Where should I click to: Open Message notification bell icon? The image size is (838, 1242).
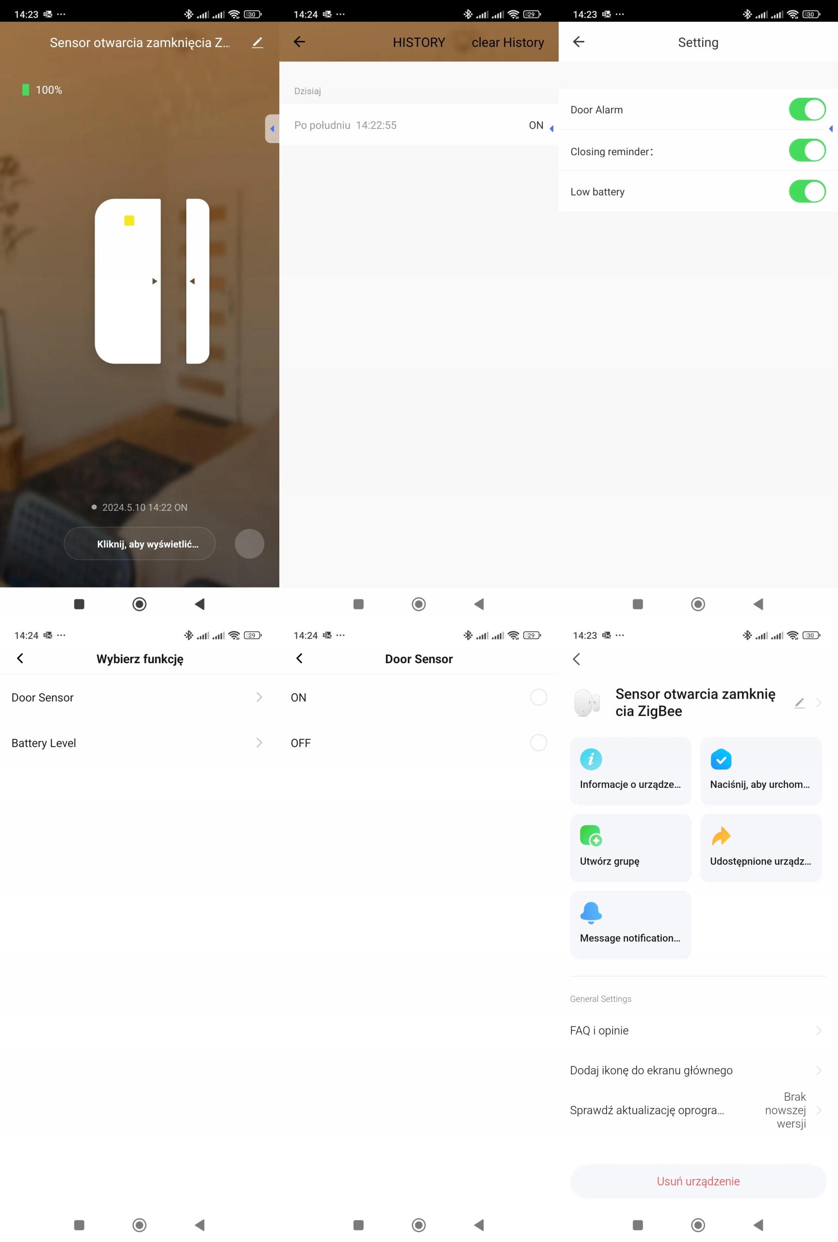(x=591, y=913)
